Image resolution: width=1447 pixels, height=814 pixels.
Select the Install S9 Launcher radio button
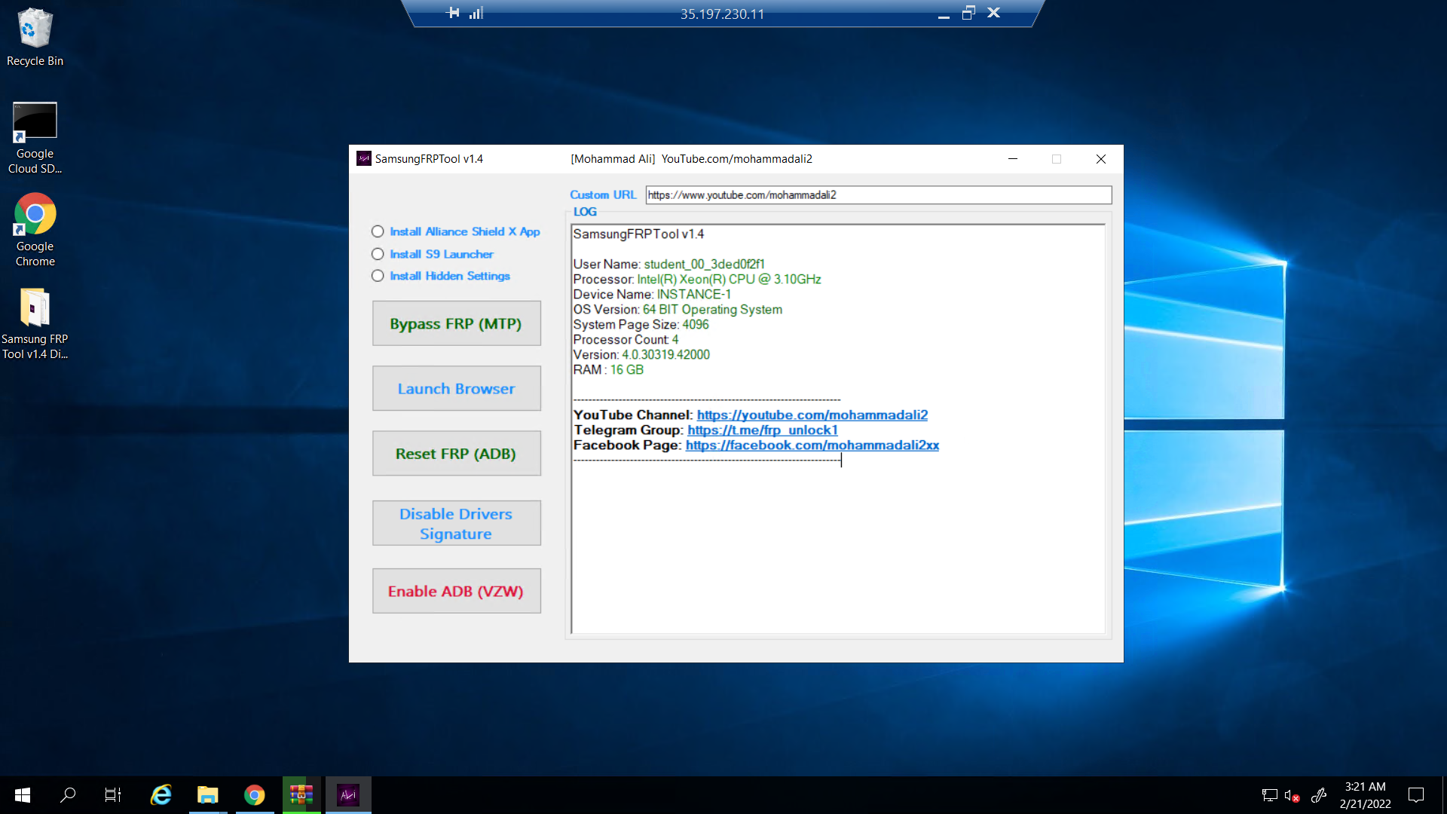point(378,253)
